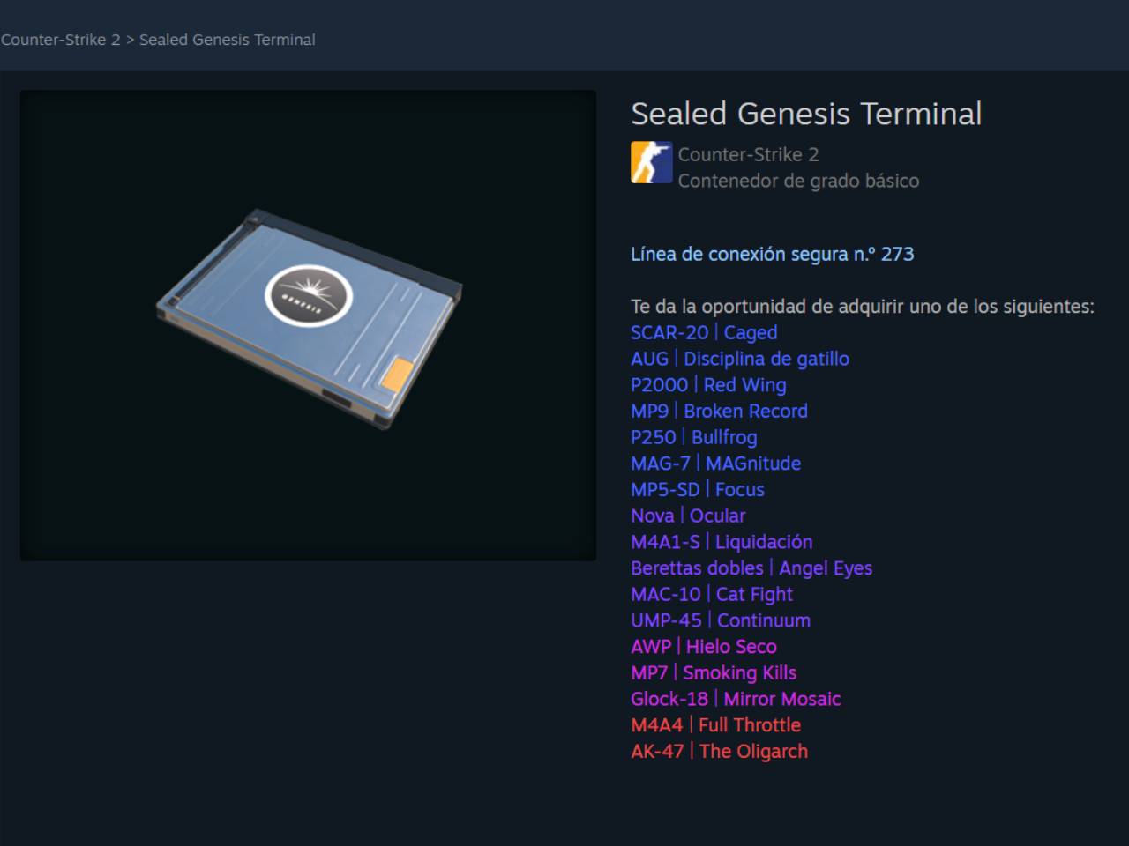The height and width of the screenshot is (846, 1129).
Task: Click the P250 | Bullfrog link
Action: [x=694, y=437]
